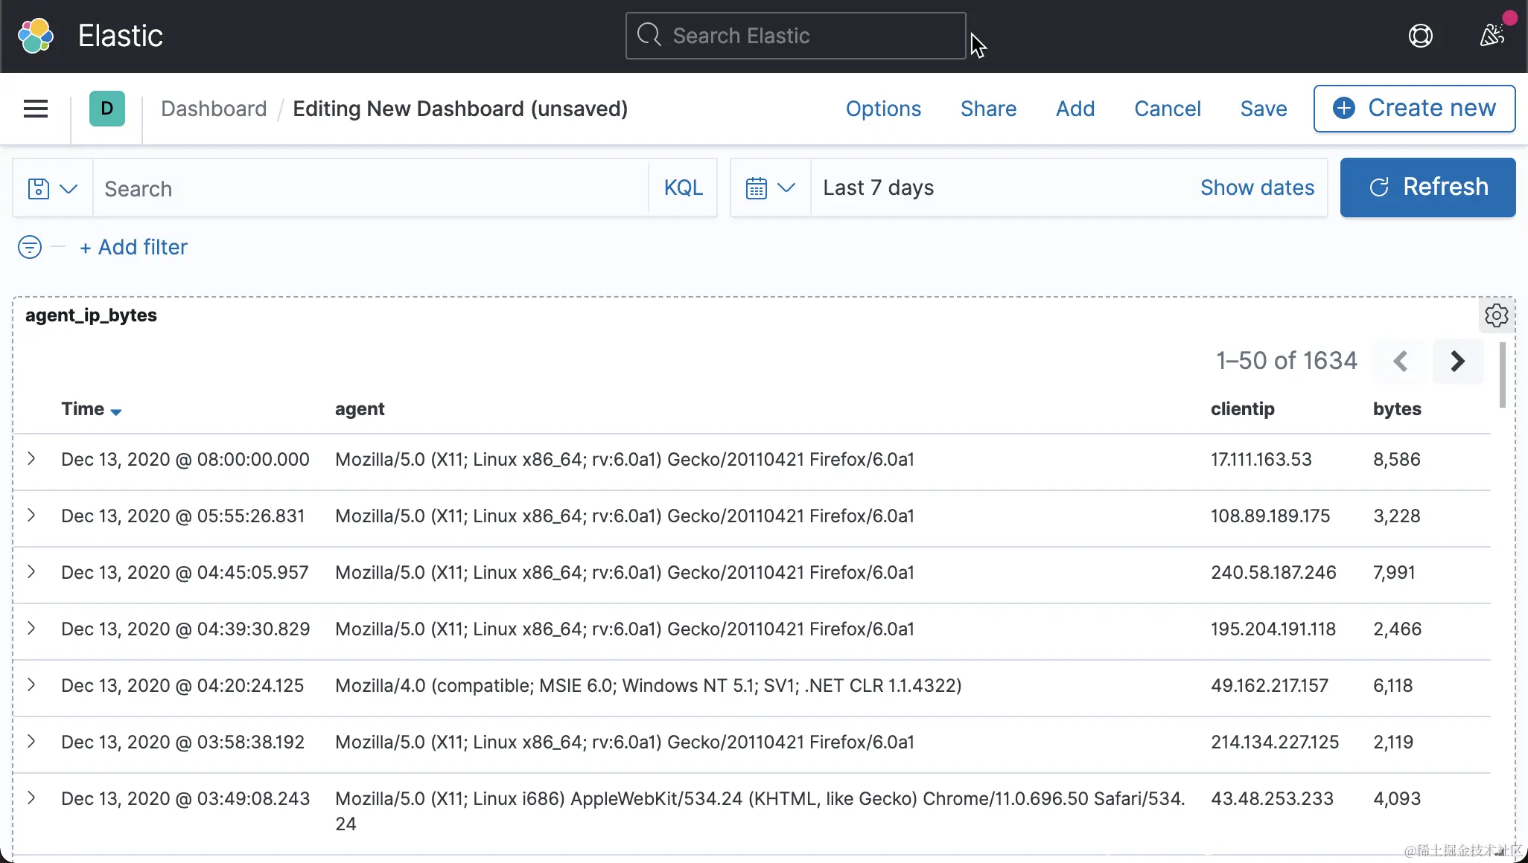The image size is (1528, 863).
Task: Expand the 08:00:00.000 log row
Action: 31,459
